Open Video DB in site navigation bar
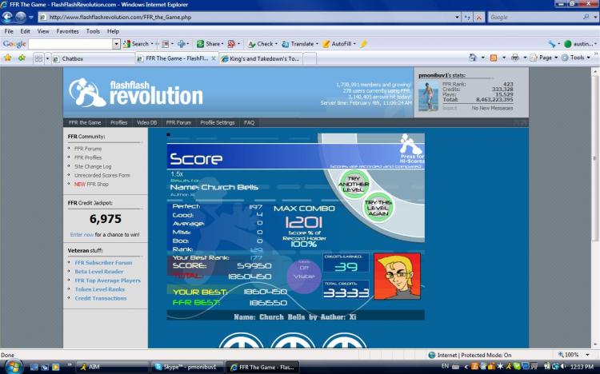The width and height of the screenshot is (600, 374). [x=146, y=123]
